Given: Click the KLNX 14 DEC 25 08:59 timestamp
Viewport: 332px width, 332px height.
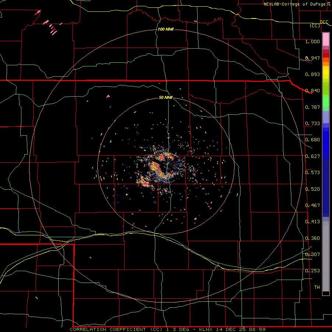Looking at the screenshot, I should [x=232, y=329].
